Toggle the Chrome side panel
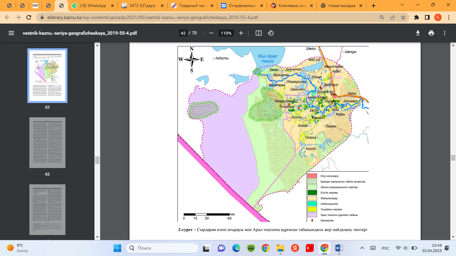This screenshot has height=256, width=456. coord(427,17)
